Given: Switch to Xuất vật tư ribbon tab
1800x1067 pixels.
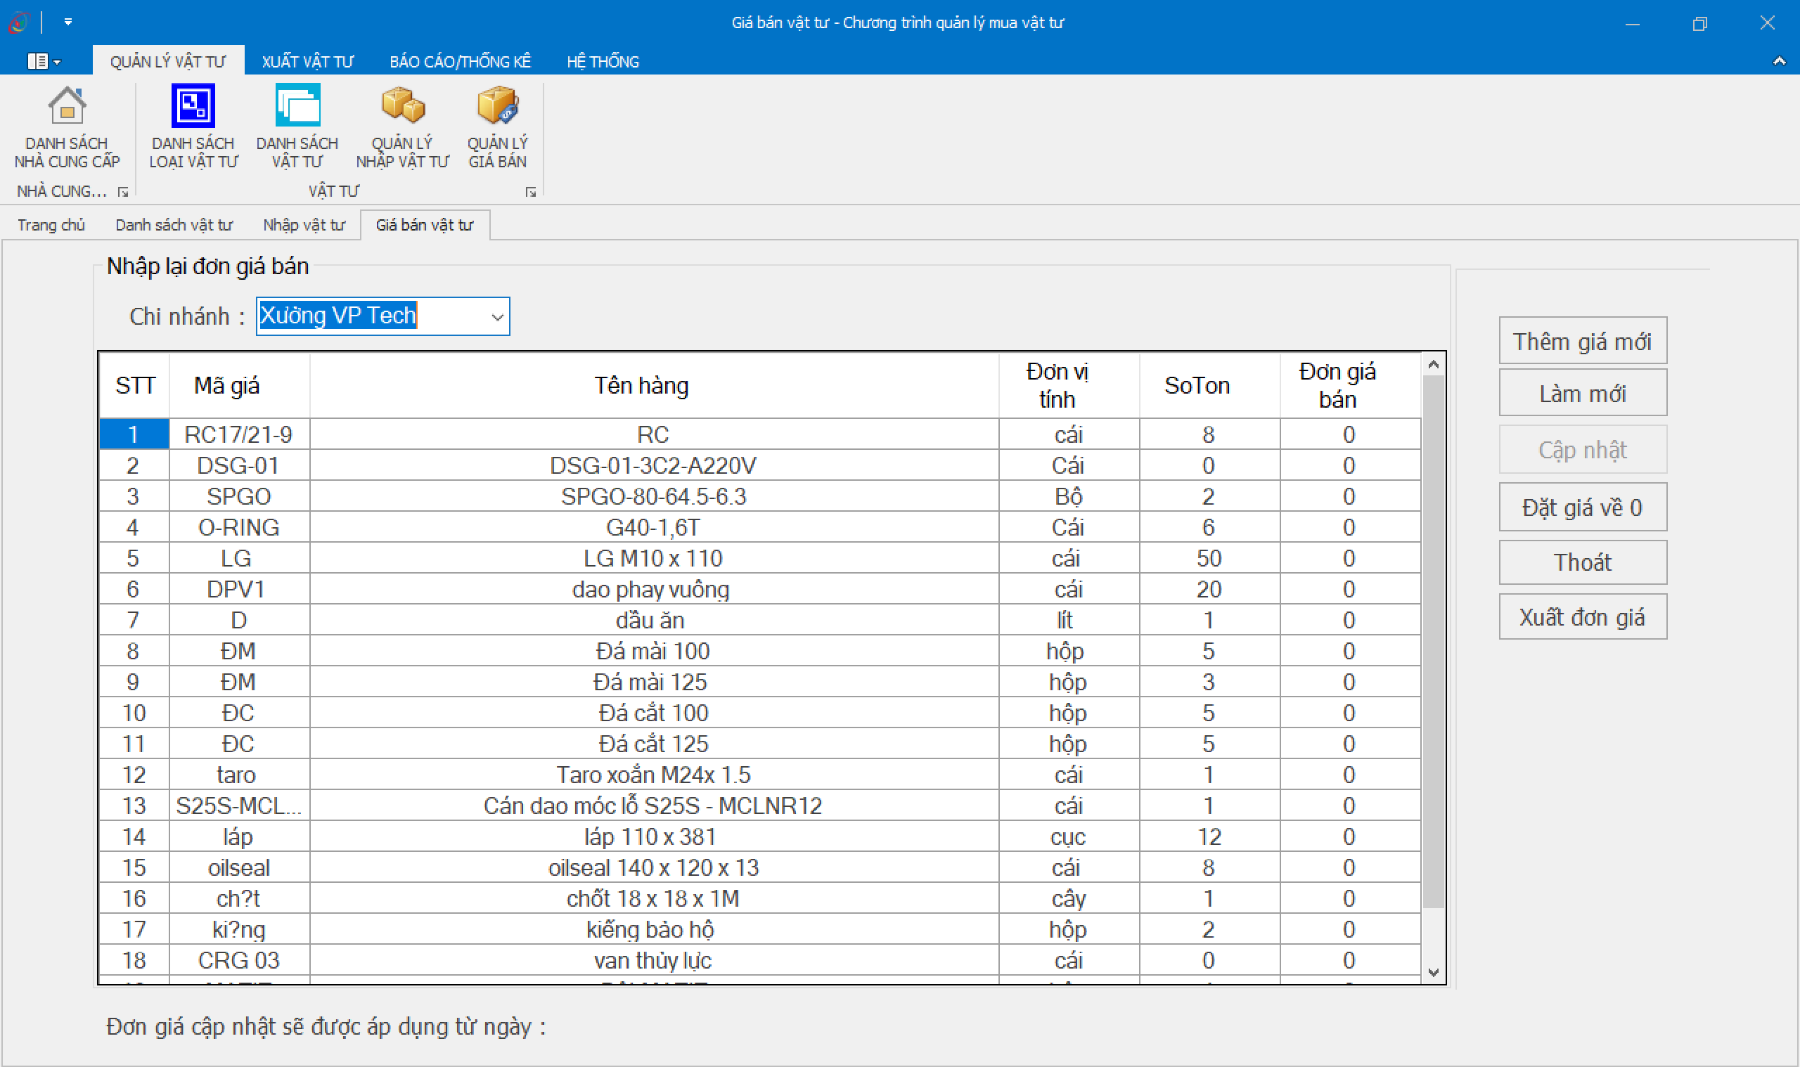Looking at the screenshot, I should (x=307, y=62).
